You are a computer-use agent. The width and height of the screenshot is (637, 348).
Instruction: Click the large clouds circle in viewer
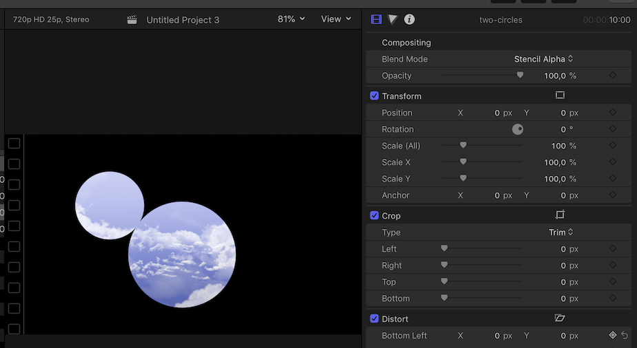coord(182,254)
